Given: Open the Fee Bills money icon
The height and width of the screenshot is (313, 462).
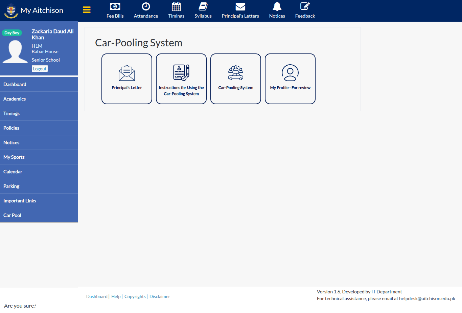Looking at the screenshot, I should 115,6.
